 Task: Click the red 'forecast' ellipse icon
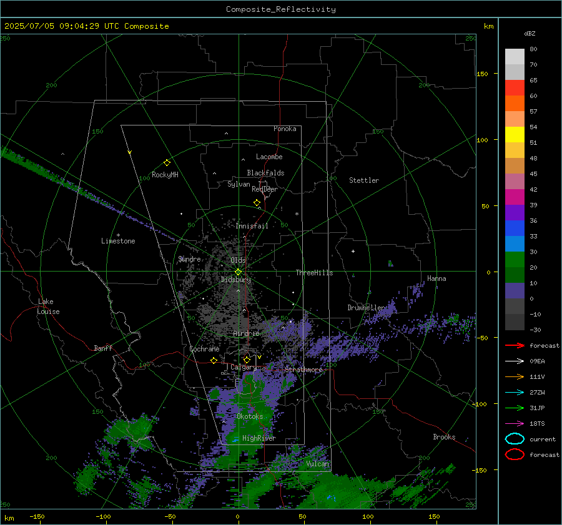click(515, 454)
